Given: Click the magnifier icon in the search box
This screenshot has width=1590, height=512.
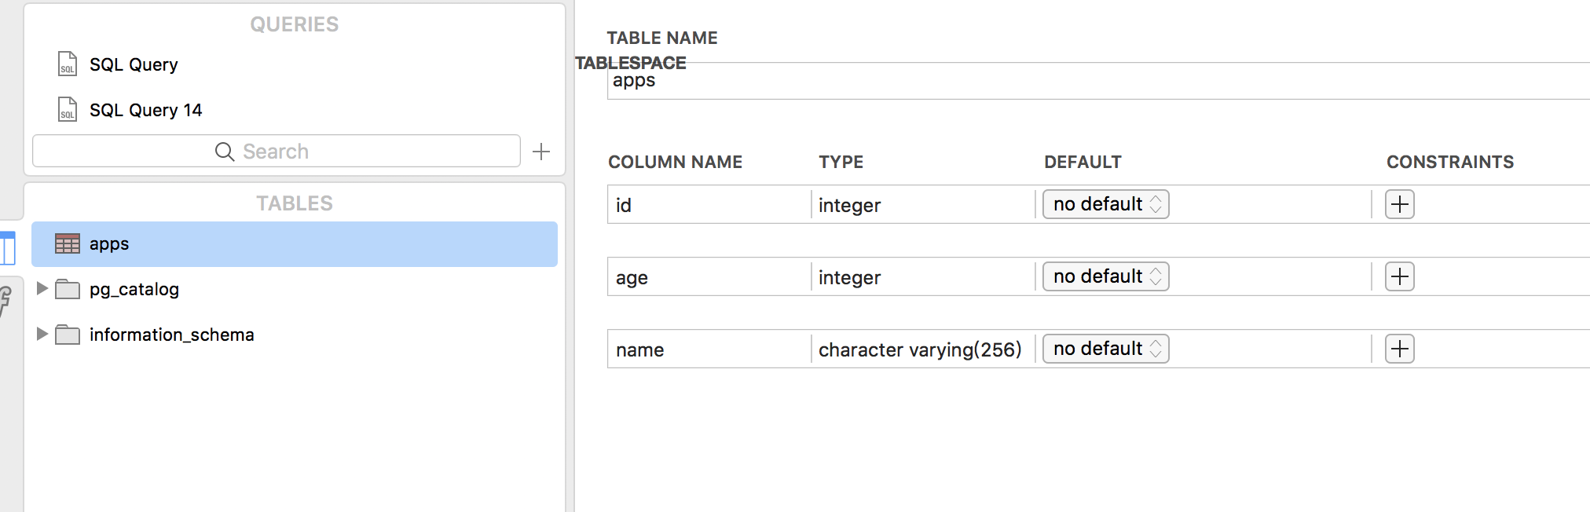Looking at the screenshot, I should click(x=225, y=152).
